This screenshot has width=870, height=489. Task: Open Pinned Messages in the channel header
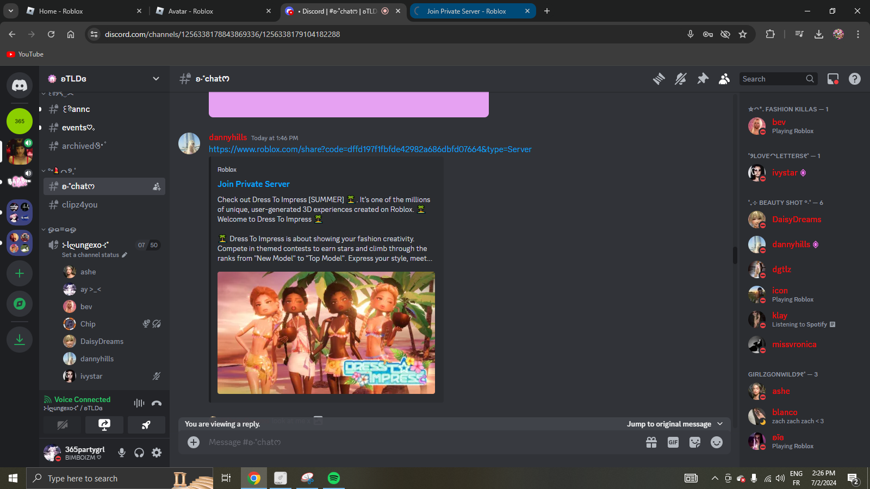pyautogui.click(x=703, y=79)
